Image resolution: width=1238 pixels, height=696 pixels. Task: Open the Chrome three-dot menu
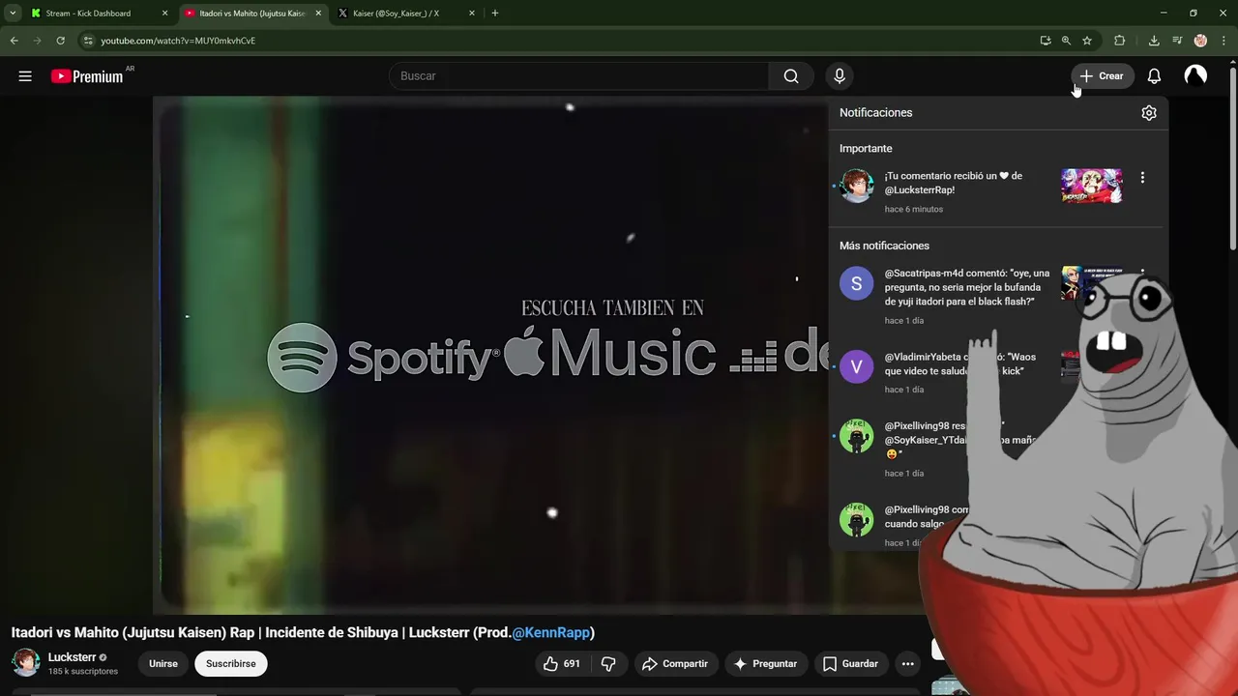point(1223,41)
